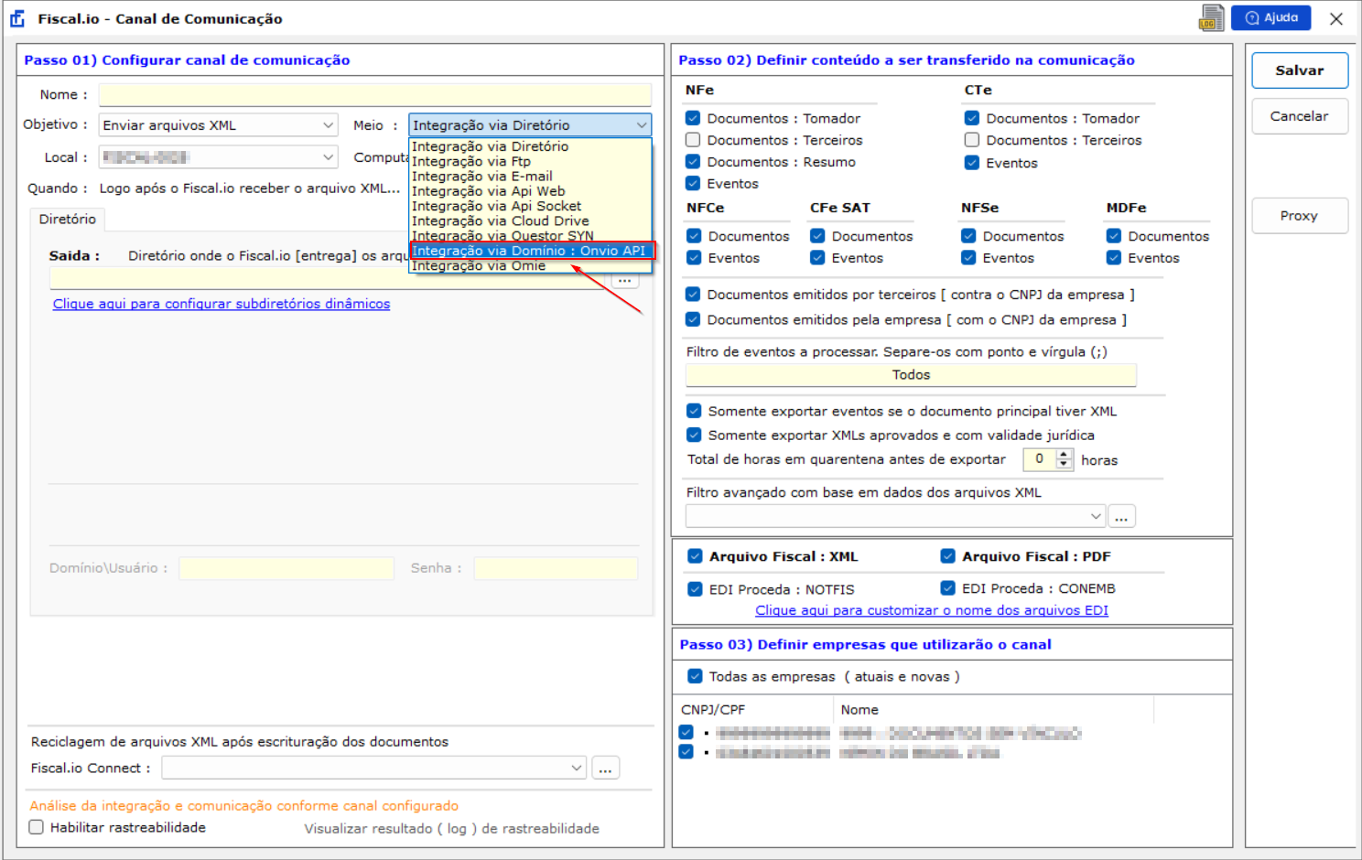Save the channel with Salvar

tap(1300, 70)
